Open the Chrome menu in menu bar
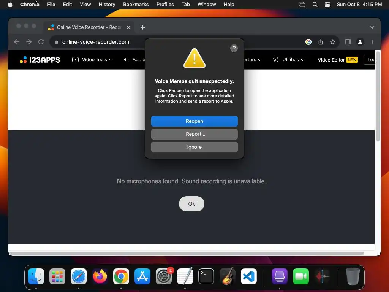Screen dimensions: 389x292 coord(30,5)
